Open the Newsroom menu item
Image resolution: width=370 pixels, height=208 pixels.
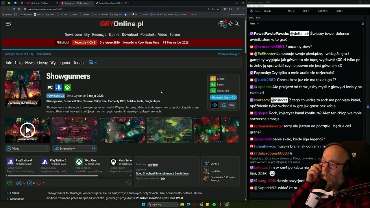coord(73,34)
